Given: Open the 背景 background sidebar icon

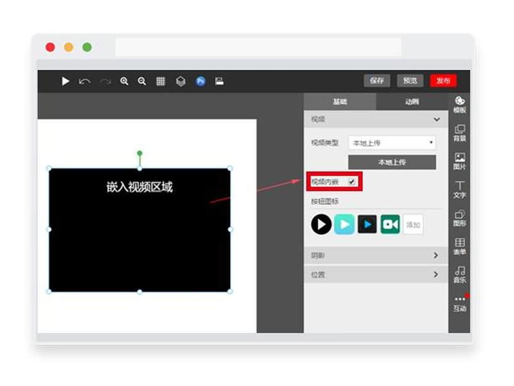Looking at the screenshot, I should [459, 133].
